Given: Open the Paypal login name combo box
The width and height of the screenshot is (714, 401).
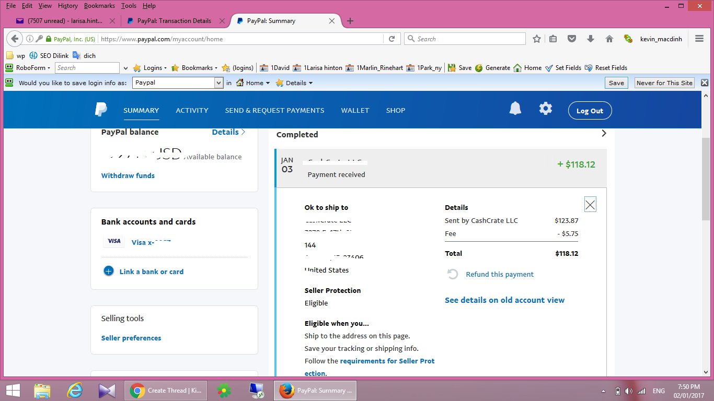Looking at the screenshot, I should (178, 82).
